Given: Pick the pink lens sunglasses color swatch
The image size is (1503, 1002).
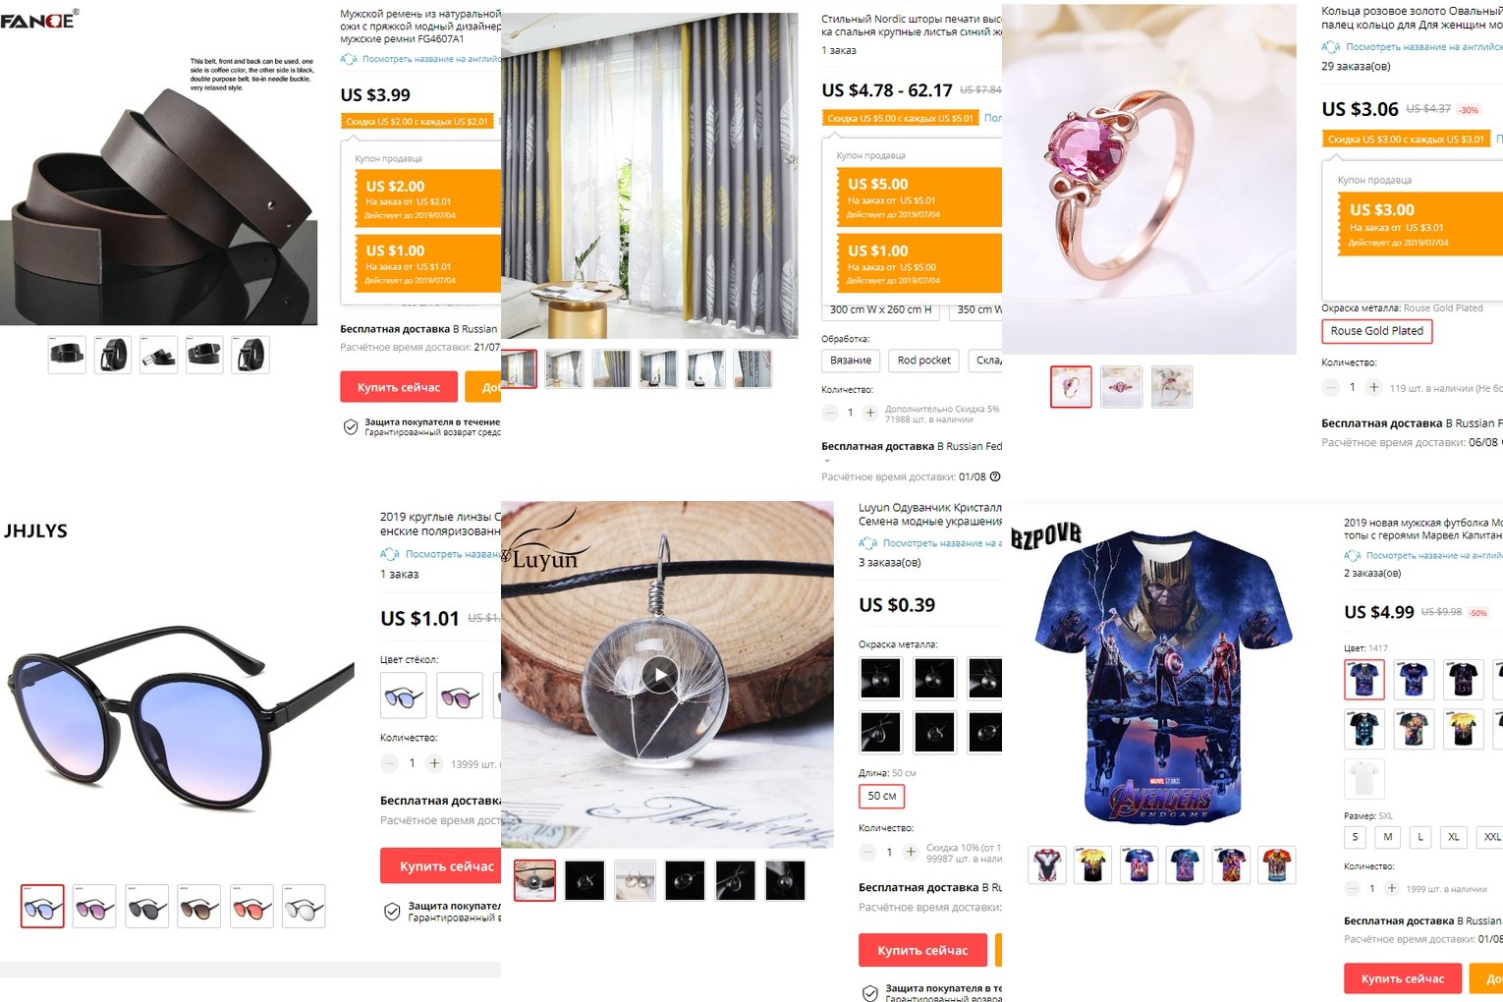Looking at the screenshot, I should pos(460,696).
